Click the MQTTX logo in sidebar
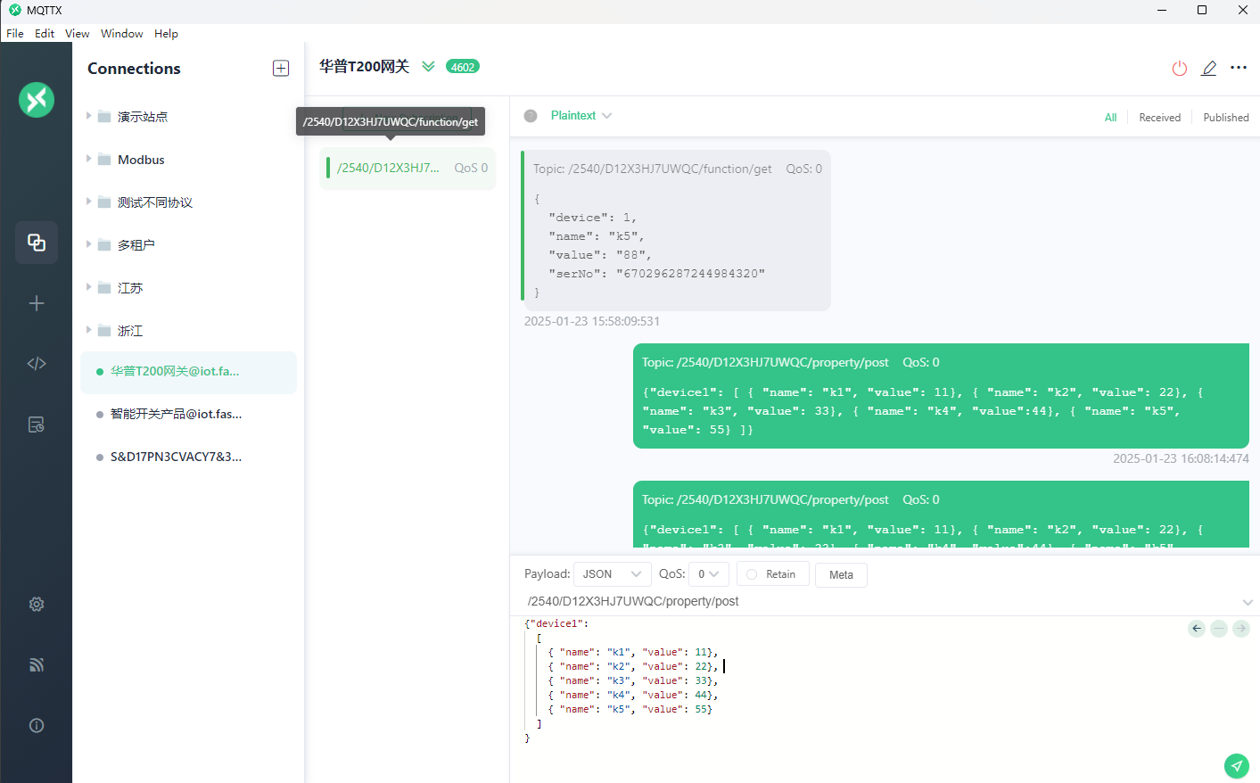Screen dimensions: 1260x783 coord(37,100)
